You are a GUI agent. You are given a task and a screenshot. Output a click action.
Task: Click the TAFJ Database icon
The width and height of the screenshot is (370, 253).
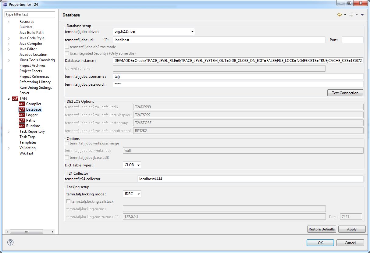click(22, 109)
